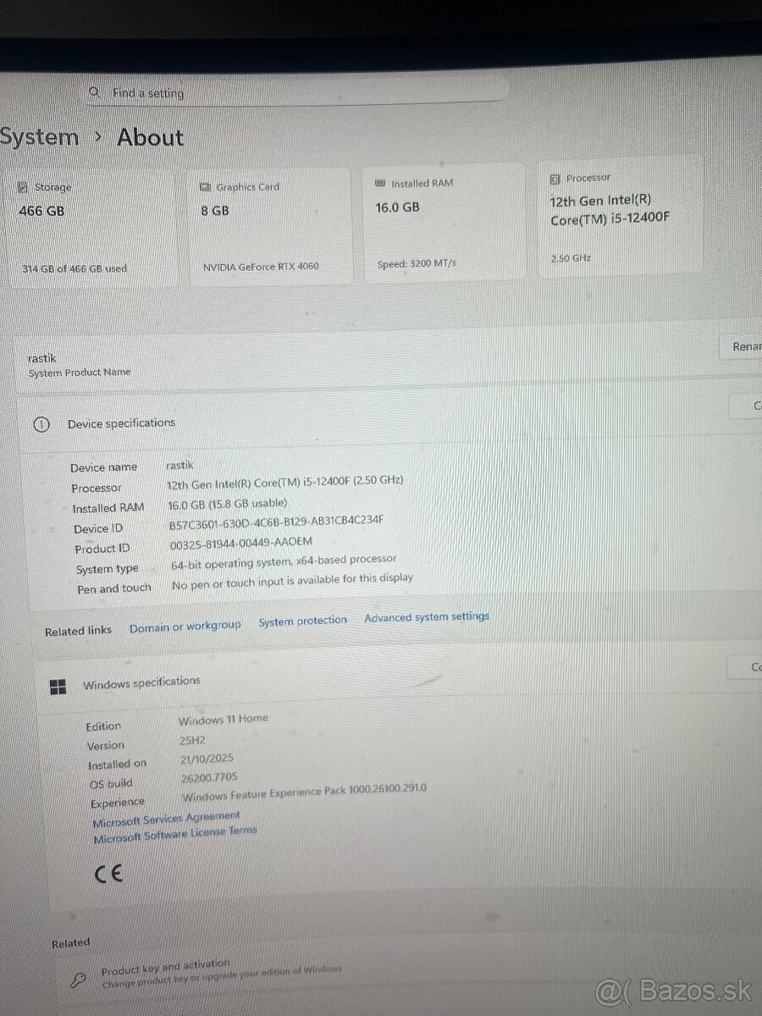762x1016 pixels.
Task: Open the Microsoft Services Agreement link
Action: pyautogui.click(x=166, y=816)
